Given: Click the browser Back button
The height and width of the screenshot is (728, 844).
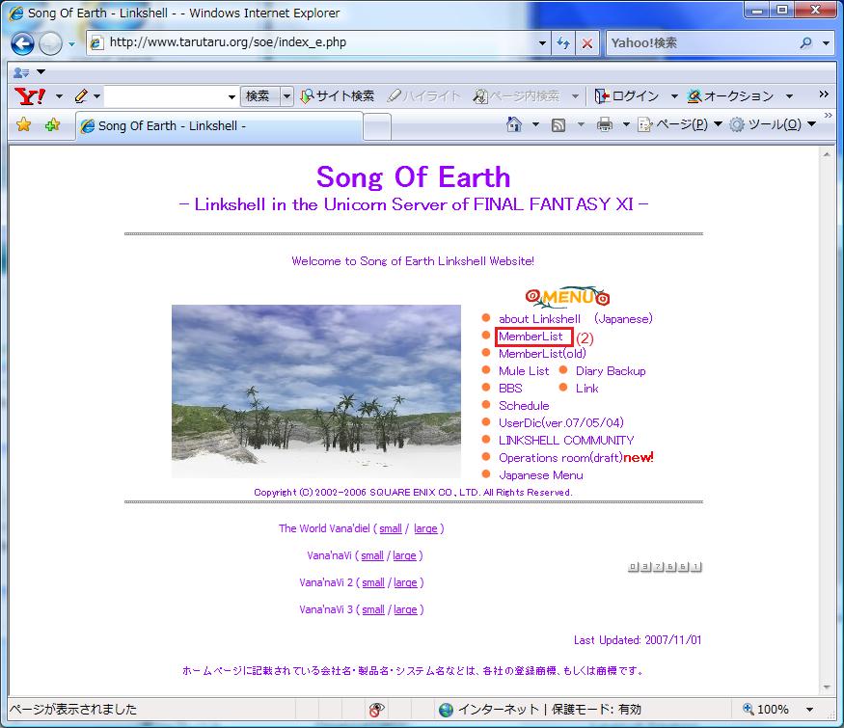Looking at the screenshot, I should point(22,44).
